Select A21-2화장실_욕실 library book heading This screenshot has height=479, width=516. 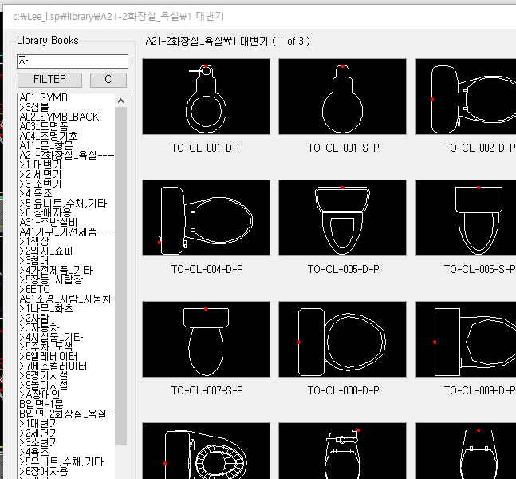pyautogui.click(x=67, y=155)
